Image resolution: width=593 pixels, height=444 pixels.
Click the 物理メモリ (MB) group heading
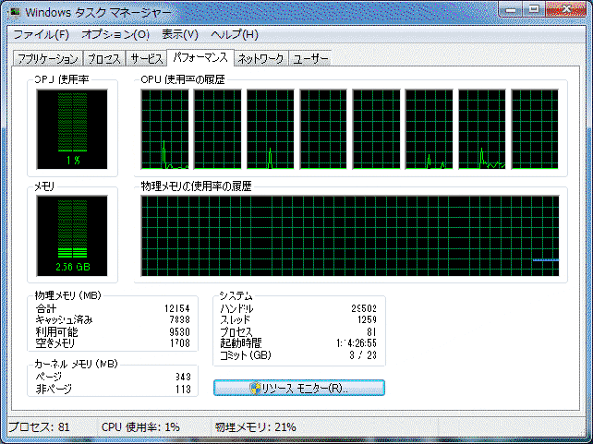68,295
